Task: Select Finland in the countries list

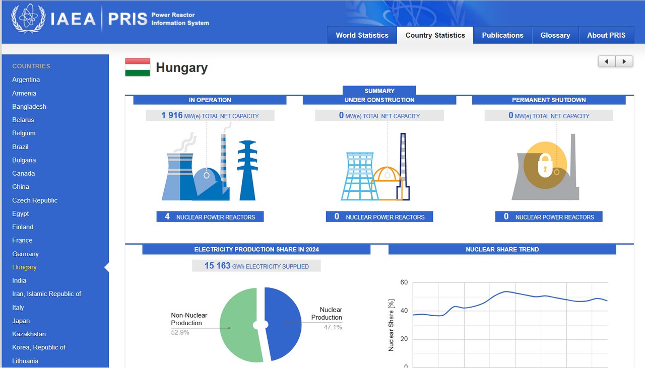Action: click(x=23, y=227)
